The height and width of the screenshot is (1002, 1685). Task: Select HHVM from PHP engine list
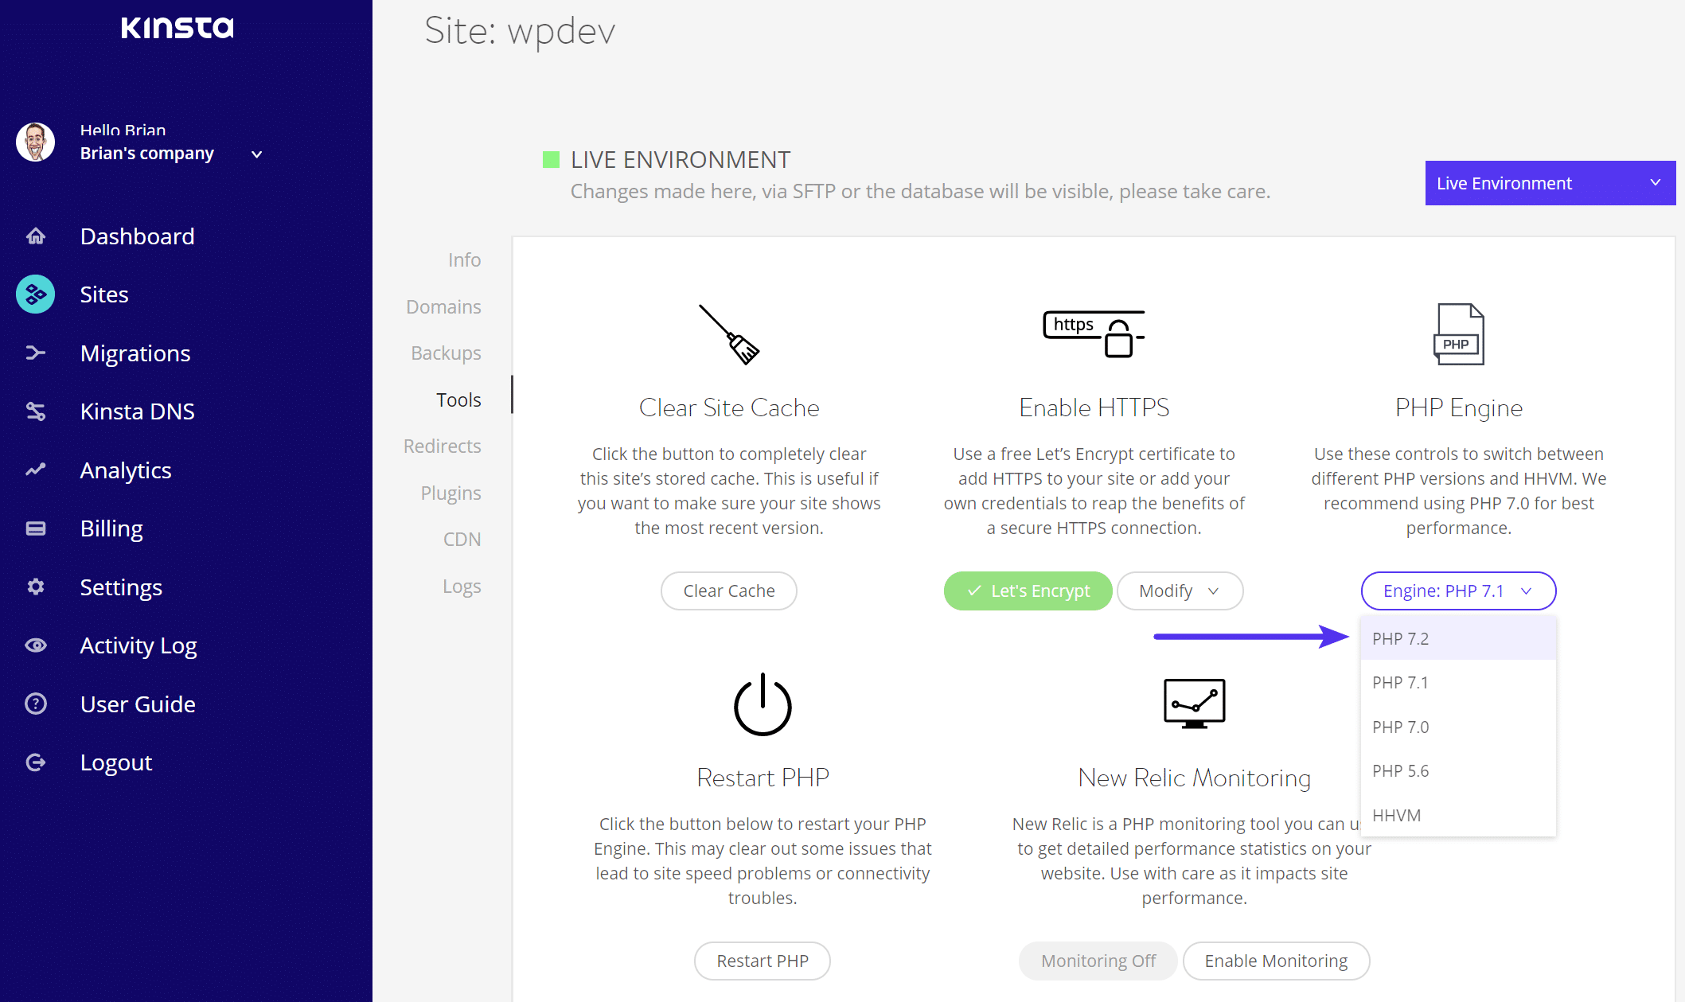[1398, 815]
